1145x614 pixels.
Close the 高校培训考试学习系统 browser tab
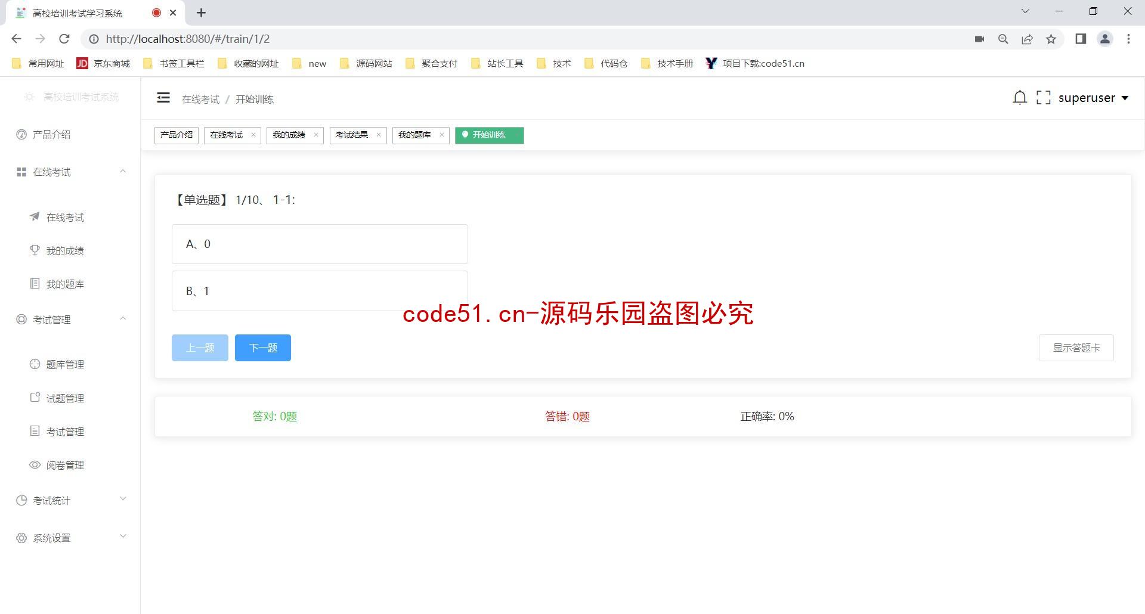coord(173,13)
